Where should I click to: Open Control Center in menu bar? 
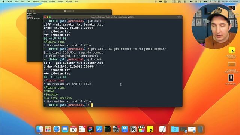219,1
